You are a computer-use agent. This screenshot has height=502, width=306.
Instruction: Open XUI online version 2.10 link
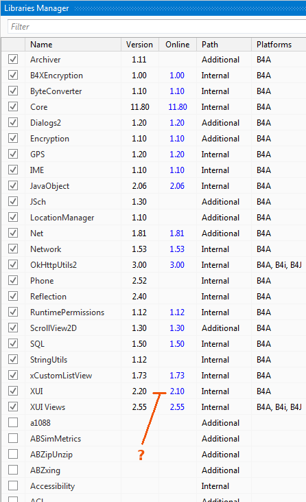[x=177, y=391]
